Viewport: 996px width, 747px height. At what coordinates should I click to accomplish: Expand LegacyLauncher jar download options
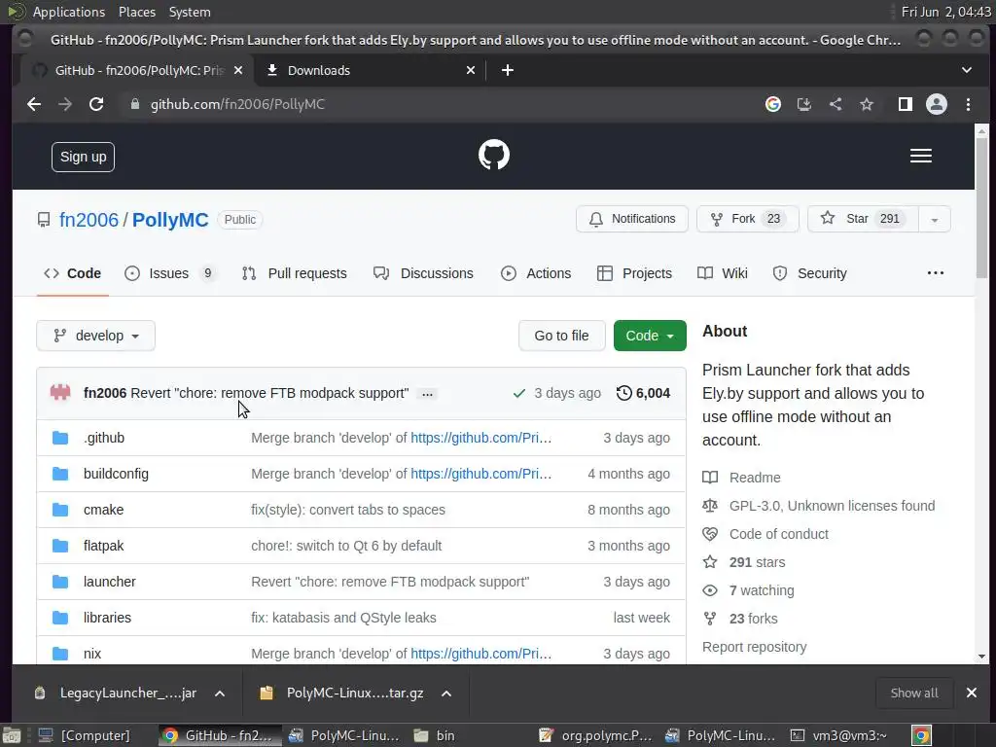tap(220, 693)
